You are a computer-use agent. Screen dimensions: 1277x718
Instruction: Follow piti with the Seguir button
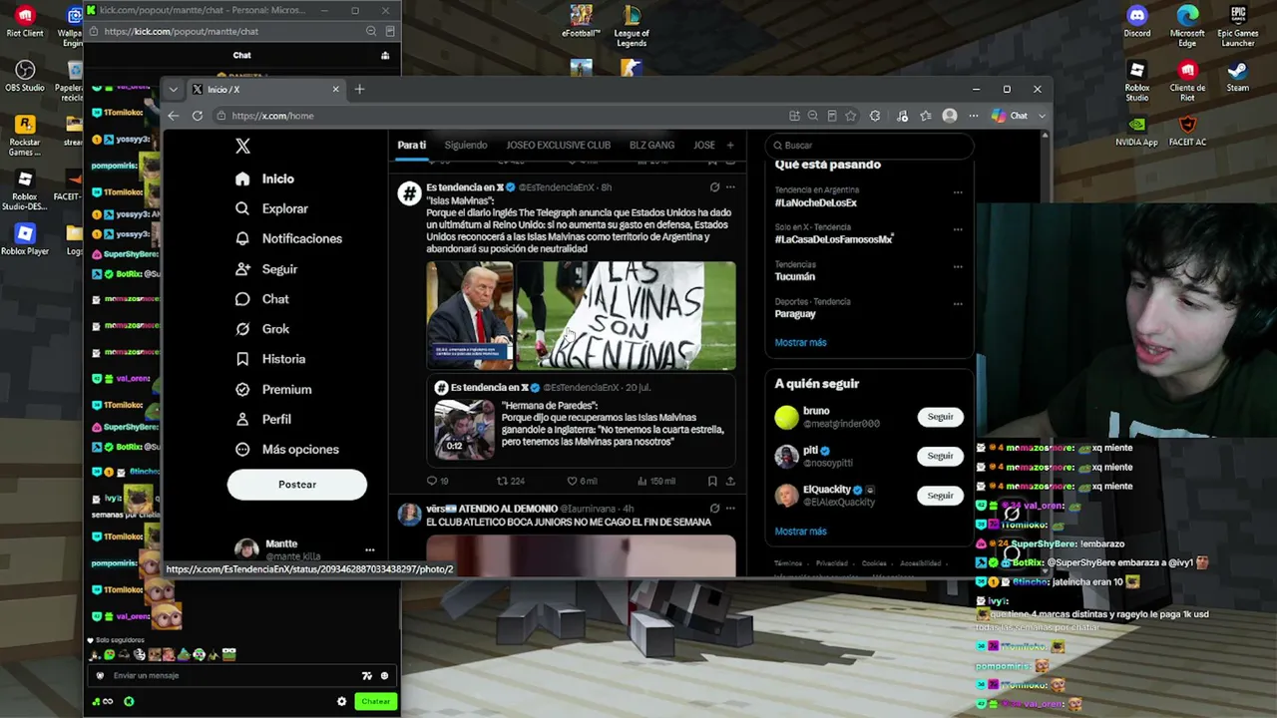point(941,456)
